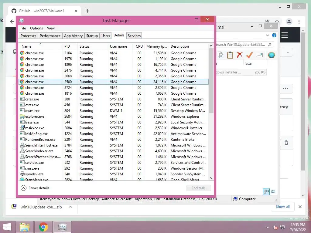
Task: Switch to the Processes tab
Action: (28, 36)
